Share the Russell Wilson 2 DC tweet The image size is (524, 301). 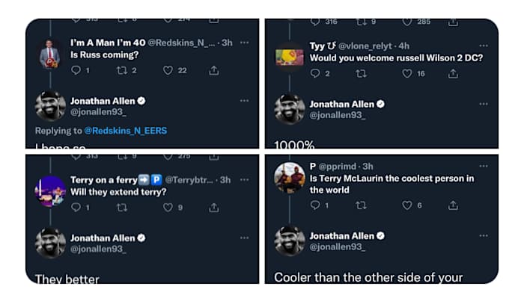pyautogui.click(x=453, y=74)
